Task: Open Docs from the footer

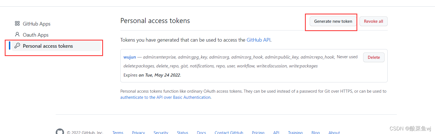Action: pyautogui.click(x=201, y=133)
